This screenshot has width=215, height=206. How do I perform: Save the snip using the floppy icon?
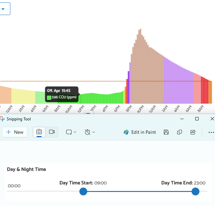(x=166, y=132)
